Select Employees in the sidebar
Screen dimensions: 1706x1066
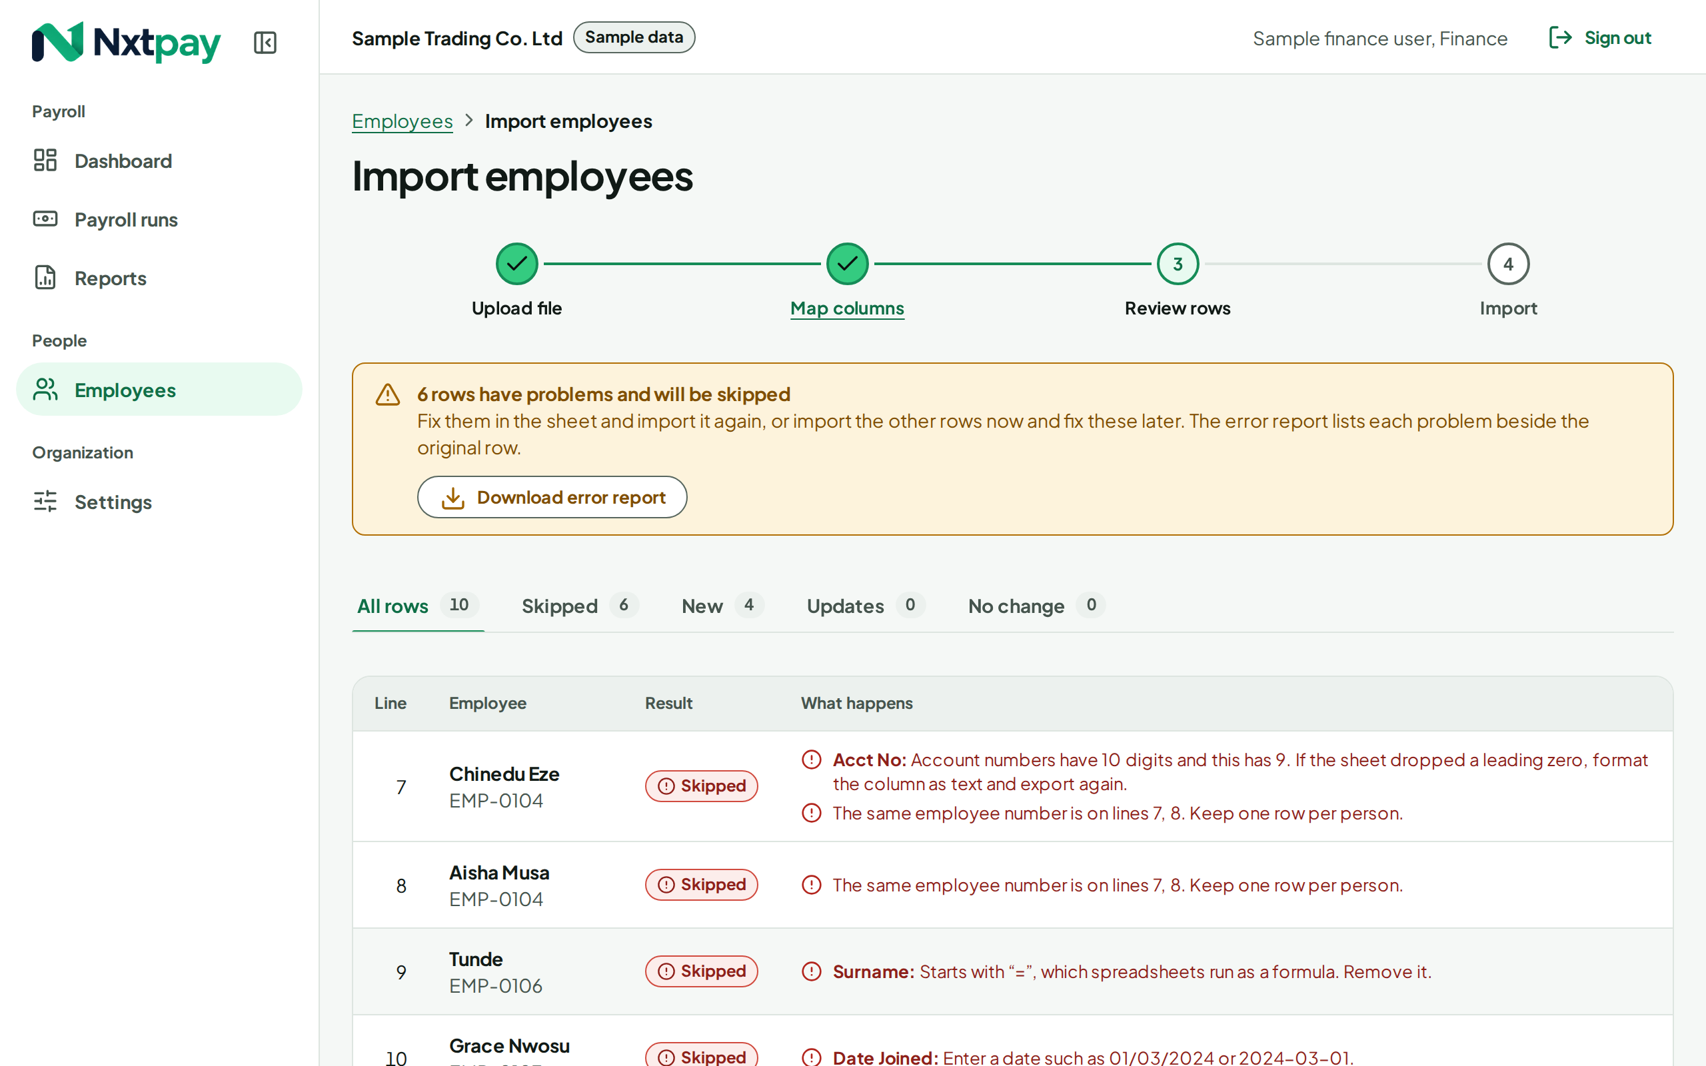click(159, 389)
